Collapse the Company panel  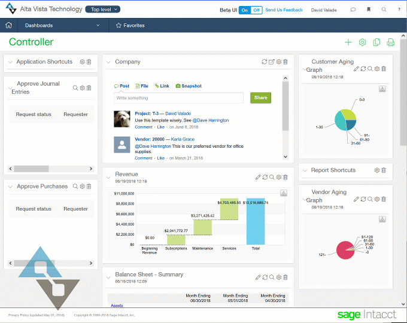108,62
